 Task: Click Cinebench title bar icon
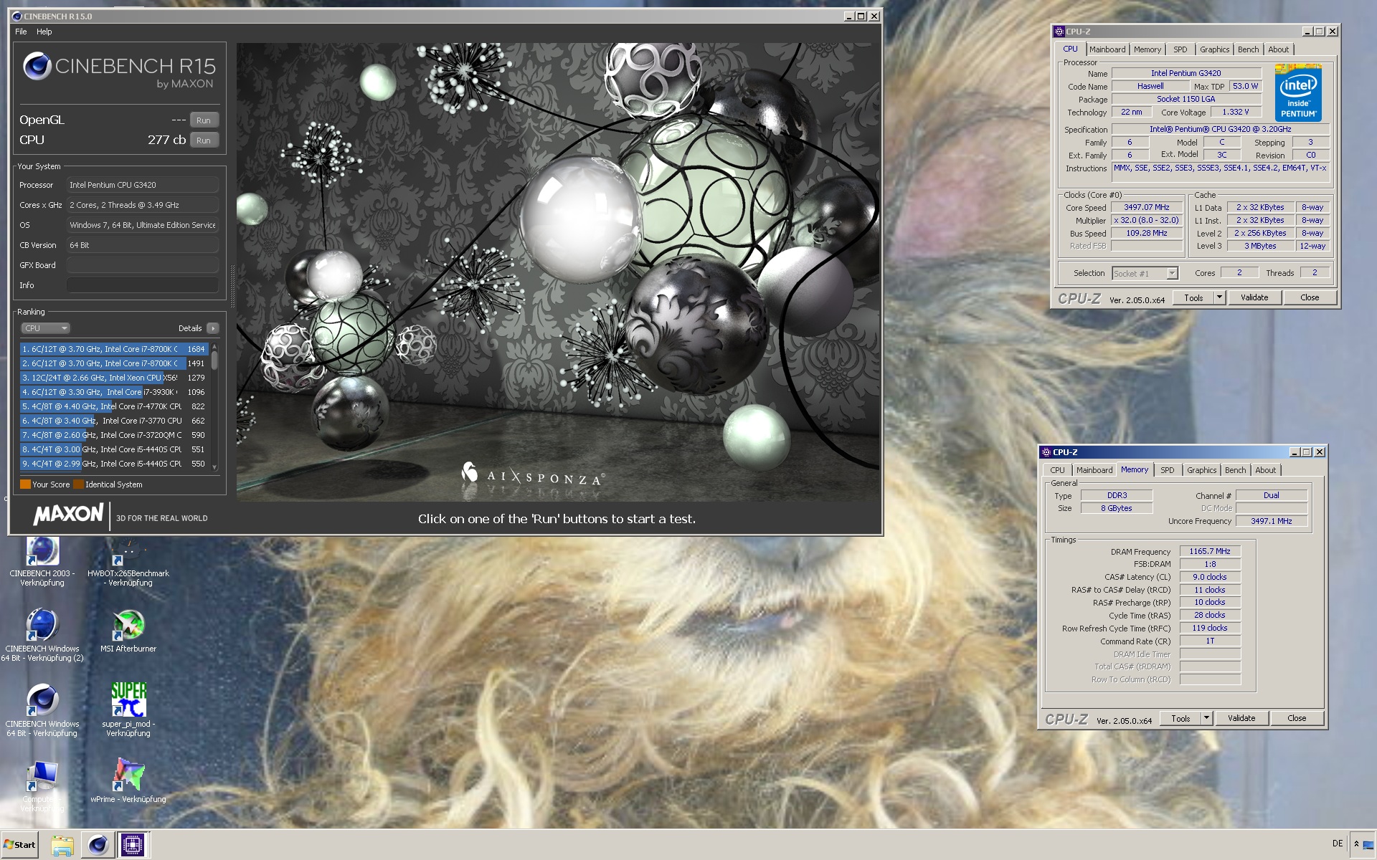tap(17, 16)
